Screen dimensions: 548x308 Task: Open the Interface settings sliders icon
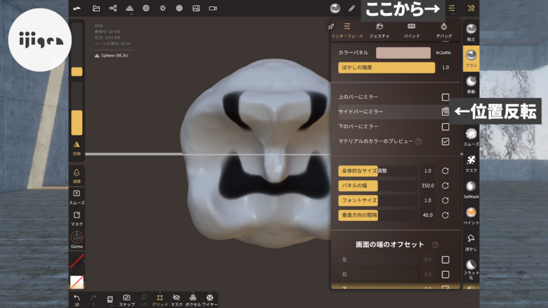452,8
